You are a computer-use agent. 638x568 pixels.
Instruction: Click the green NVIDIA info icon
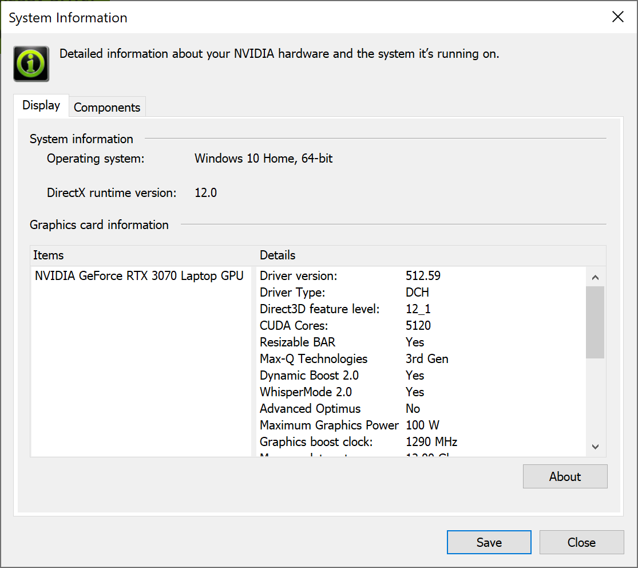(x=31, y=64)
